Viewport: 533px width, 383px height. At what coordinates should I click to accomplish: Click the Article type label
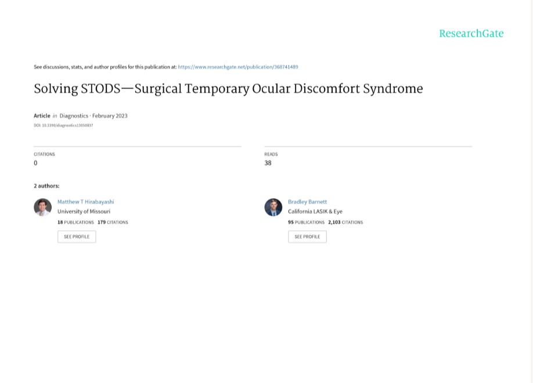pyautogui.click(x=42, y=116)
